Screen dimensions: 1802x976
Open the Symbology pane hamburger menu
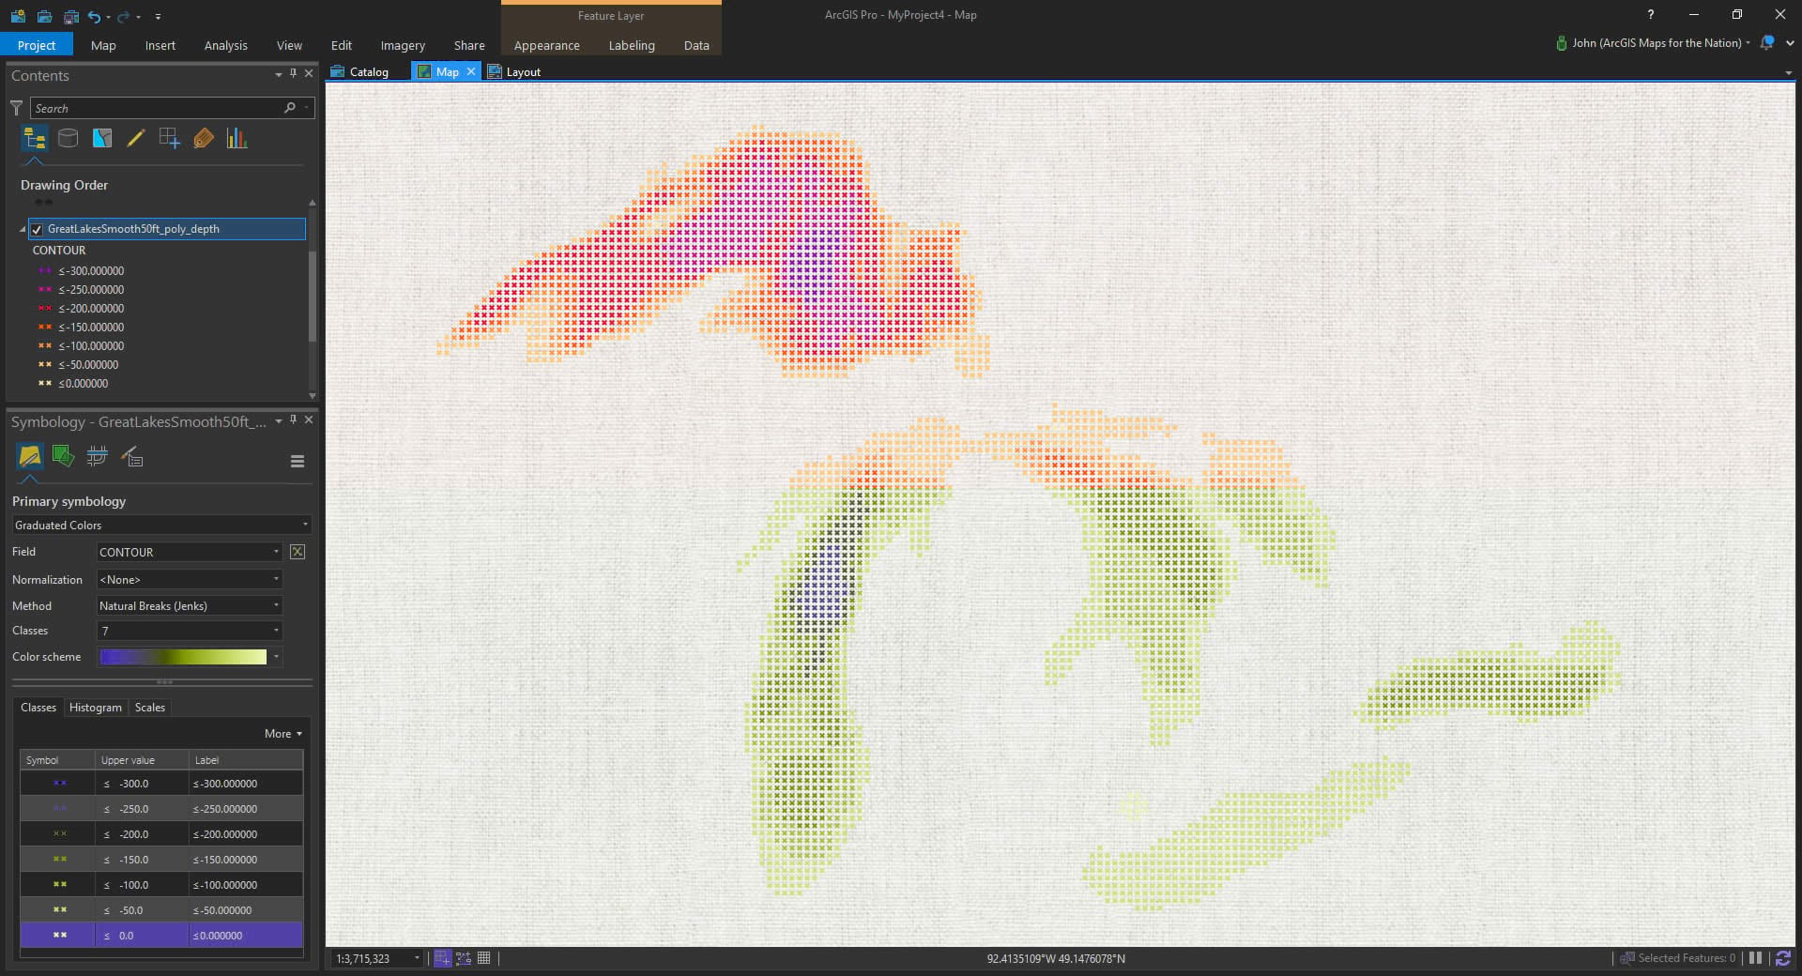point(298,461)
